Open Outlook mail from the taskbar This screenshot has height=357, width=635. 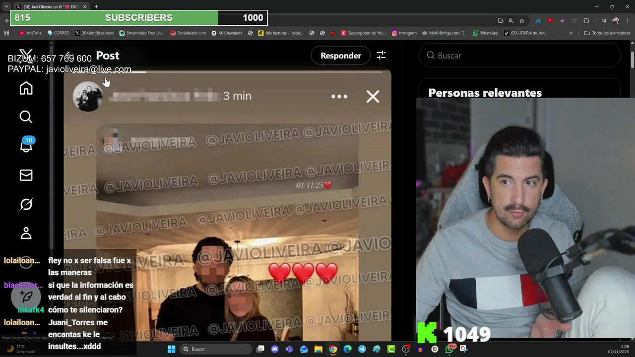(304, 349)
